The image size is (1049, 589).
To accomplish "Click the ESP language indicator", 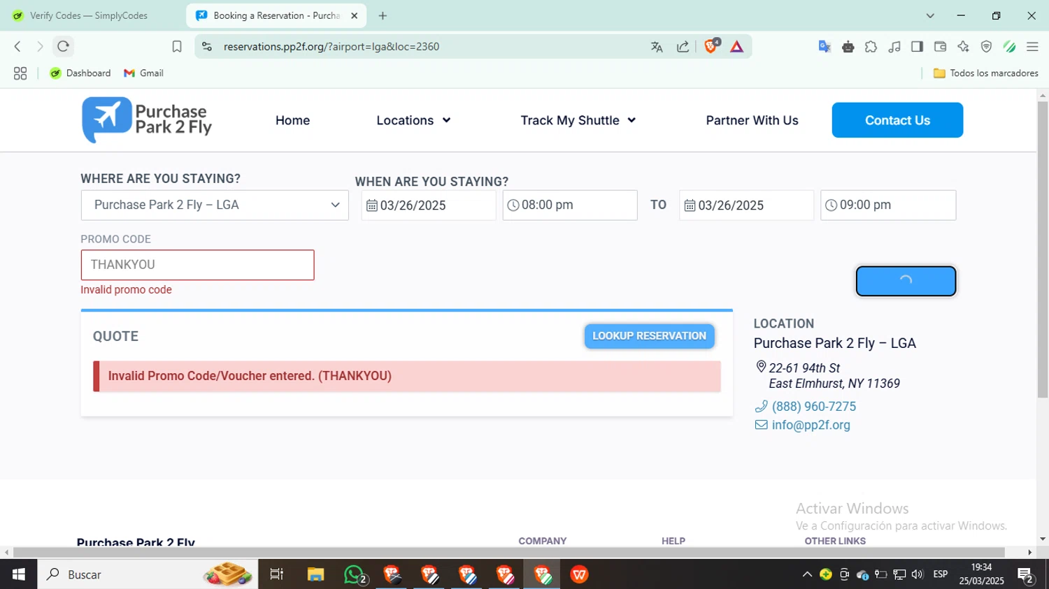I will pyautogui.click(x=941, y=574).
